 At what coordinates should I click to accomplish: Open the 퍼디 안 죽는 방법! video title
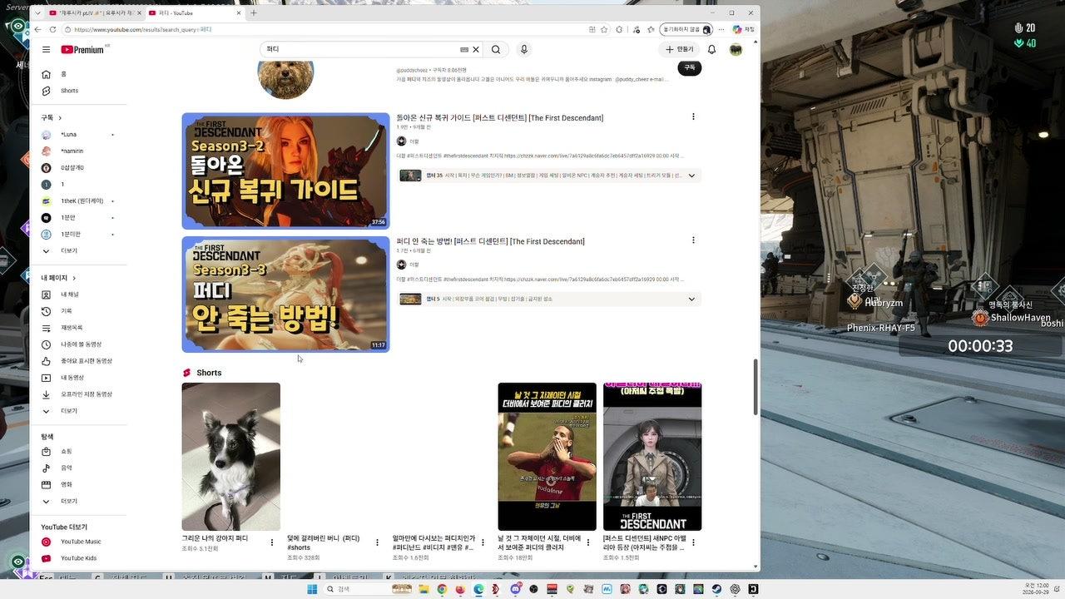[x=490, y=241]
